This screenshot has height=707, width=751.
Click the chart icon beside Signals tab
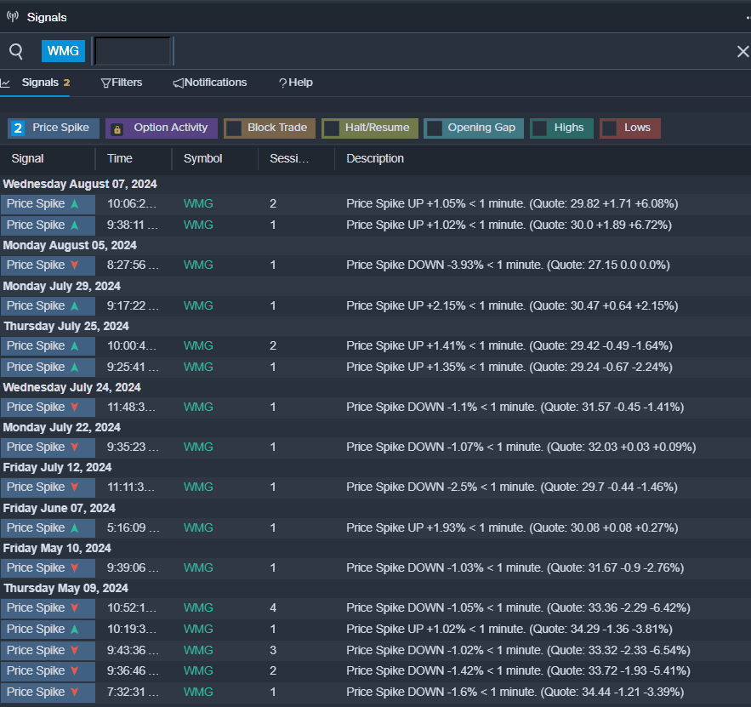coord(5,83)
